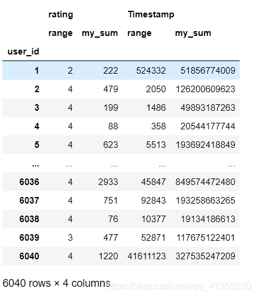257x297 pixels.
Task: Click the blog.csdn.net watermark link
Action: click(x=179, y=286)
